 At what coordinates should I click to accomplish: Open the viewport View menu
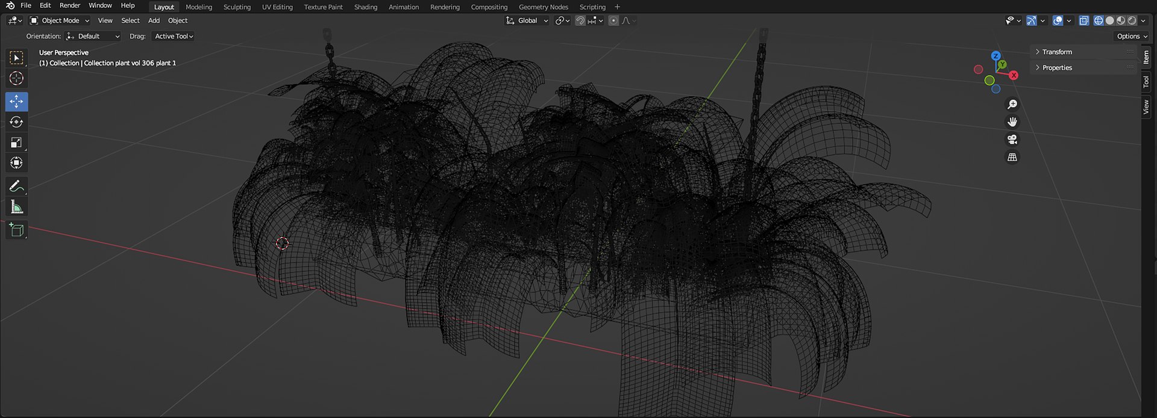click(x=105, y=20)
